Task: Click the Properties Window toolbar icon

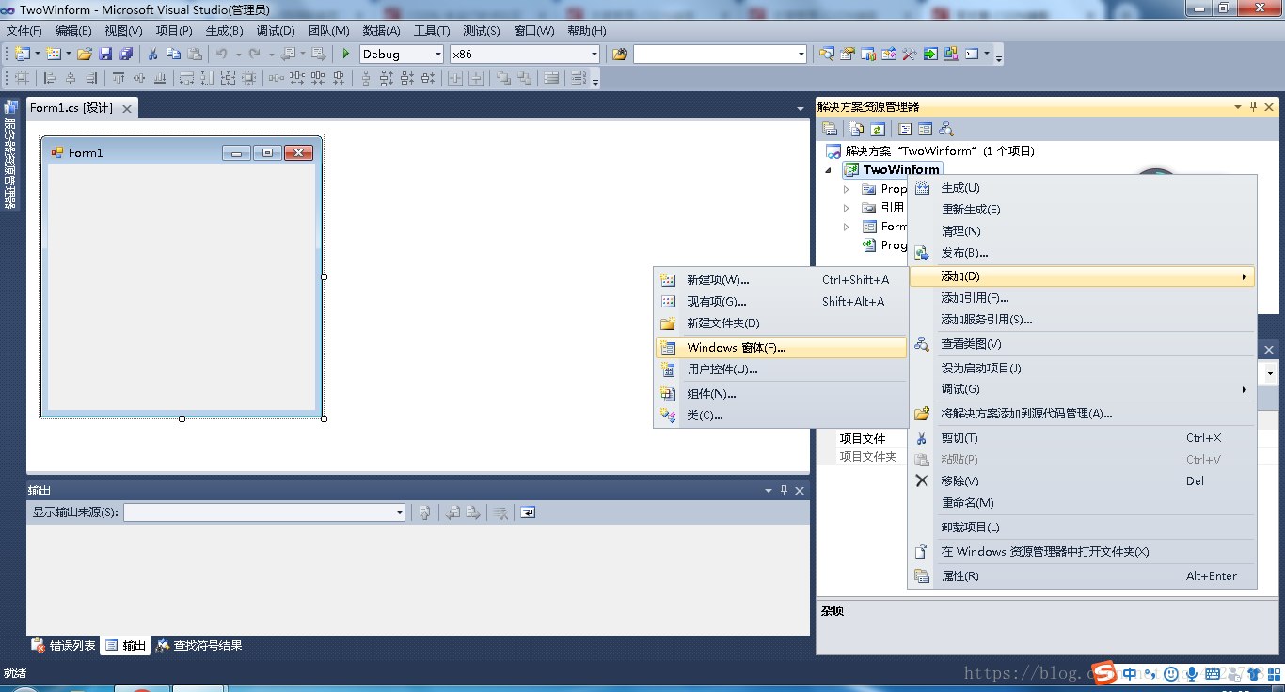Action: [x=848, y=54]
